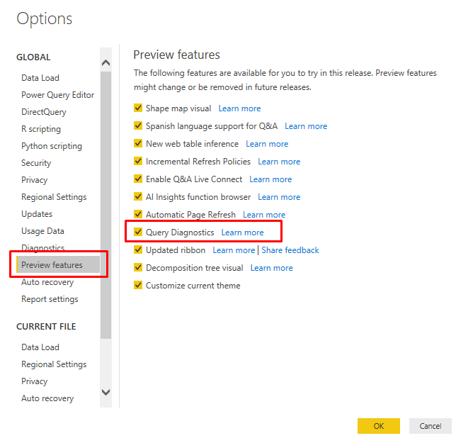
Task: Cancel the Options dialog
Action: click(x=431, y=426)
